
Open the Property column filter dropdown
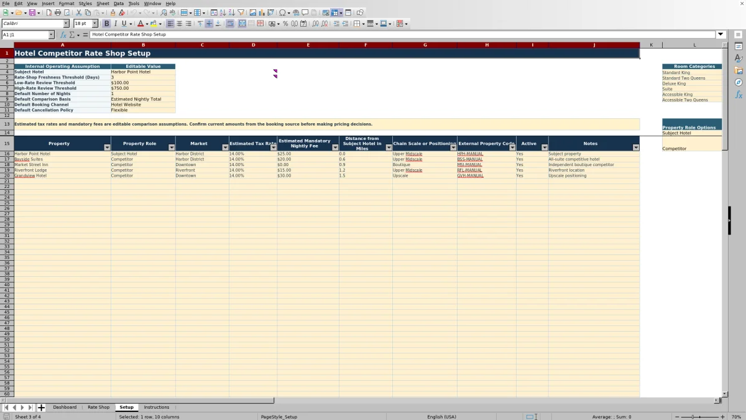pyautogui.click(x=107, y=147)
